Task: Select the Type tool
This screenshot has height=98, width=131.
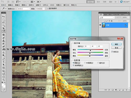Action: [x=3, y=62]
